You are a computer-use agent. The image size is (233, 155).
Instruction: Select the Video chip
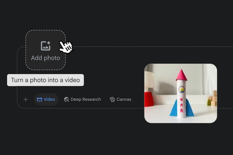click(46, 99)
